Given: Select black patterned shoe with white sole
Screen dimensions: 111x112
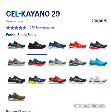Looking at the screenshot, I should click(x=77, y=79).
